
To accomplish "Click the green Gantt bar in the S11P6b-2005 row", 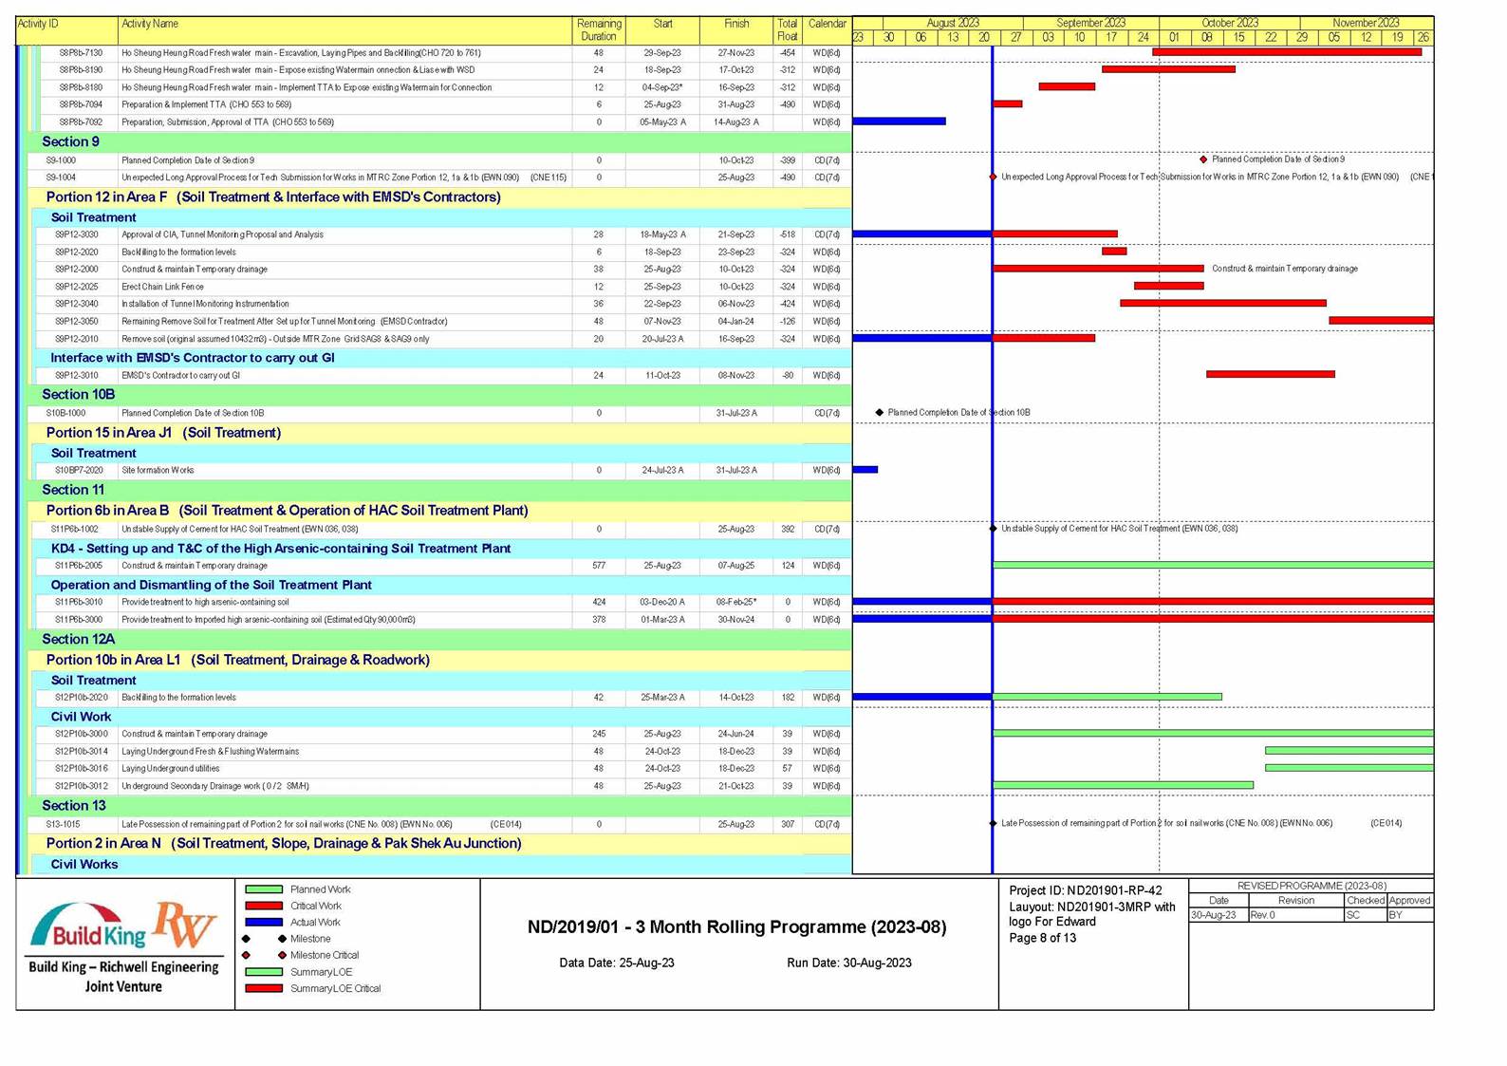I will [x=1213, y=565].
